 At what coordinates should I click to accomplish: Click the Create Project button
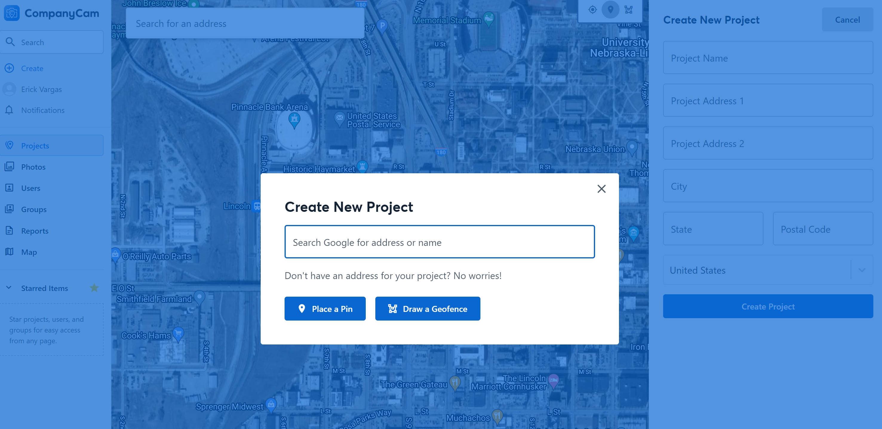tap(768, 306)
